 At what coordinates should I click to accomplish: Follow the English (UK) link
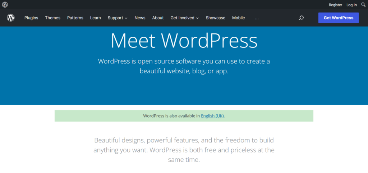tap(212, 116)
